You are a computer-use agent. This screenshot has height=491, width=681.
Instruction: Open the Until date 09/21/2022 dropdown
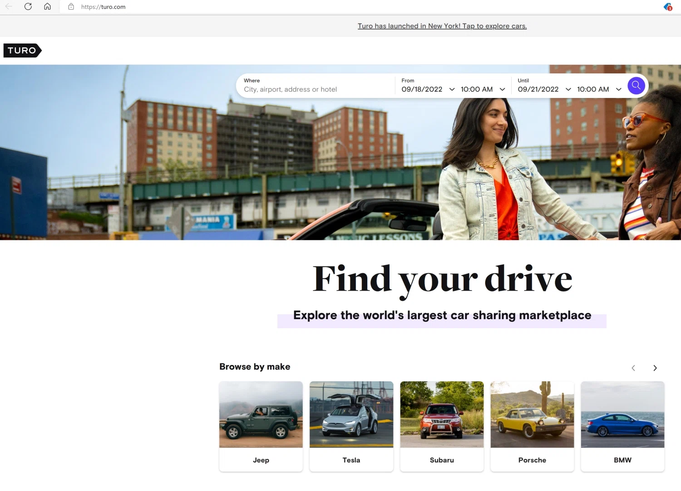coord(544,89)
